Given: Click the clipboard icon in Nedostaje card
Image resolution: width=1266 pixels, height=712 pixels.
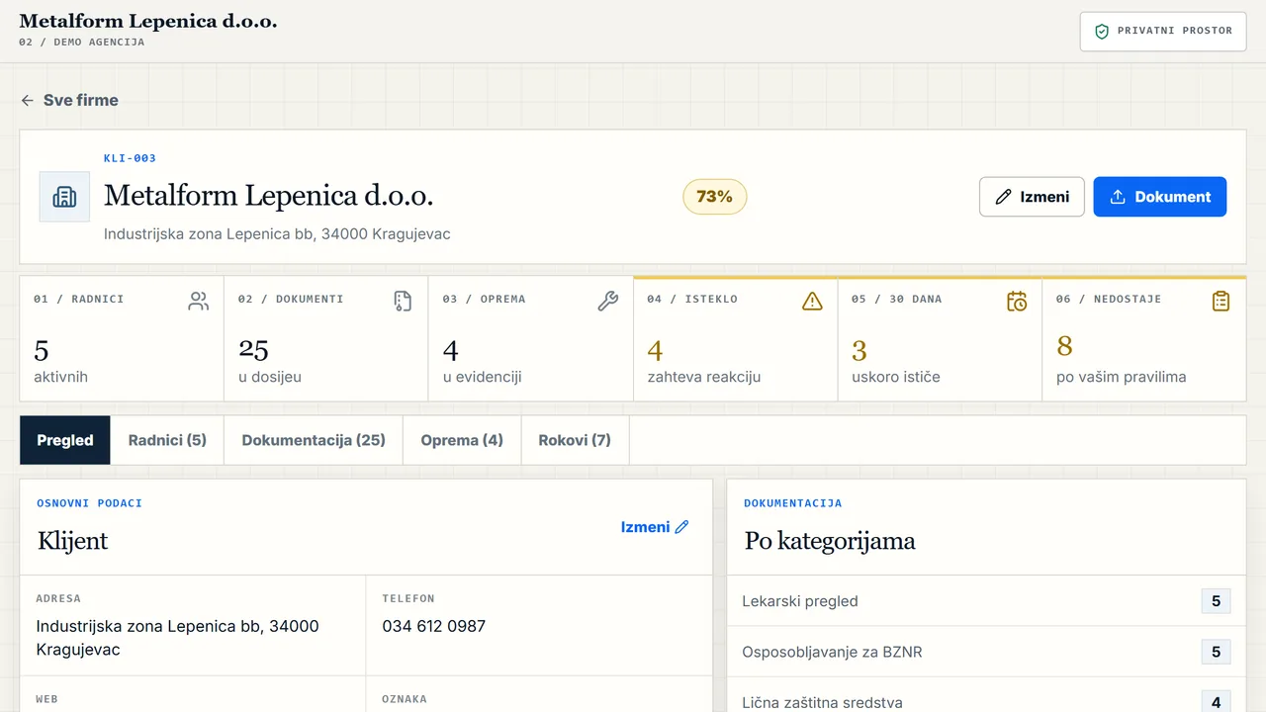Looking at the screenshot, I should [1221, 302].
